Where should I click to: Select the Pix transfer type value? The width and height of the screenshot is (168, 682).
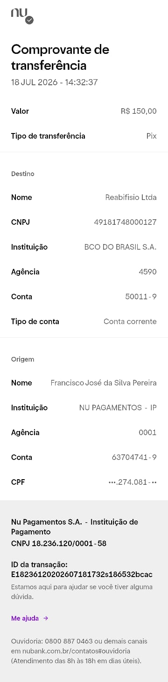click(151, 136)
